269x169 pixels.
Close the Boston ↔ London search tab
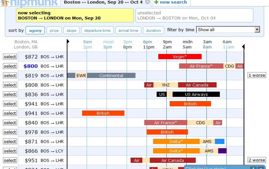click(148, 2)
